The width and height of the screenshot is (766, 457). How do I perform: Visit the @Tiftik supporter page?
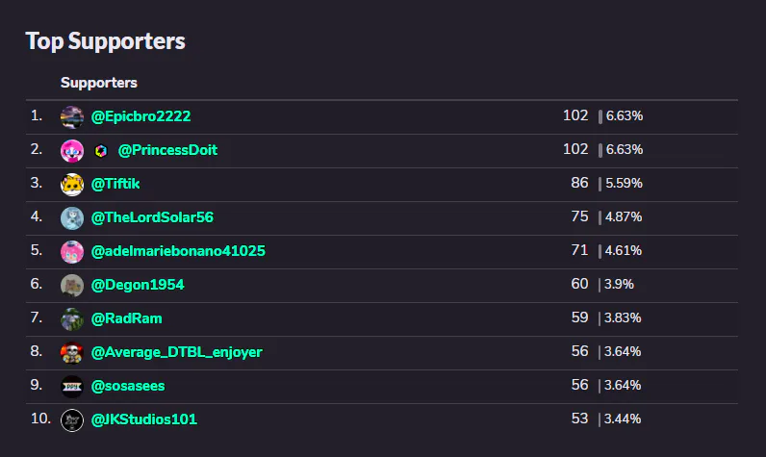tap(115, 184)
